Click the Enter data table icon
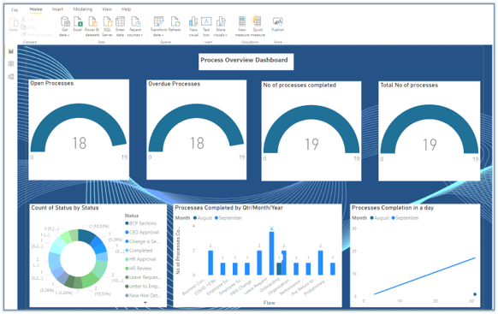Image resolution: width=498 pixels, height=314 pixels. coord(120,21)
